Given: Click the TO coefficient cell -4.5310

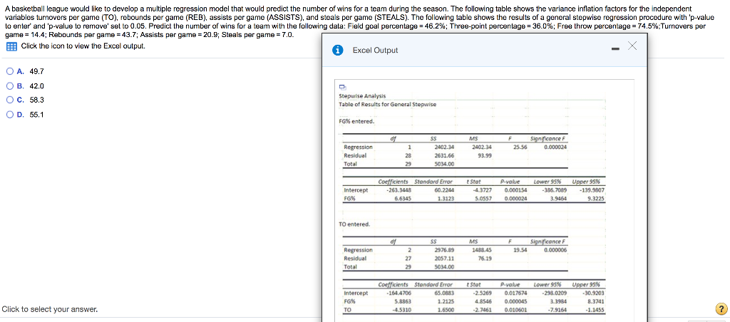Looking at the screenshot, I should (402, 309).
